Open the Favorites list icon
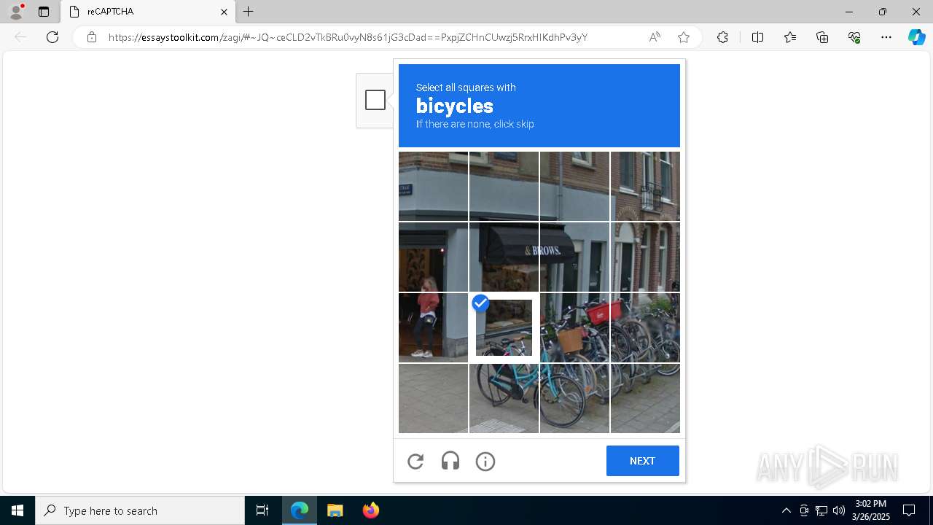The width and height of the screenshot is (933, 525). click(790, 37)
